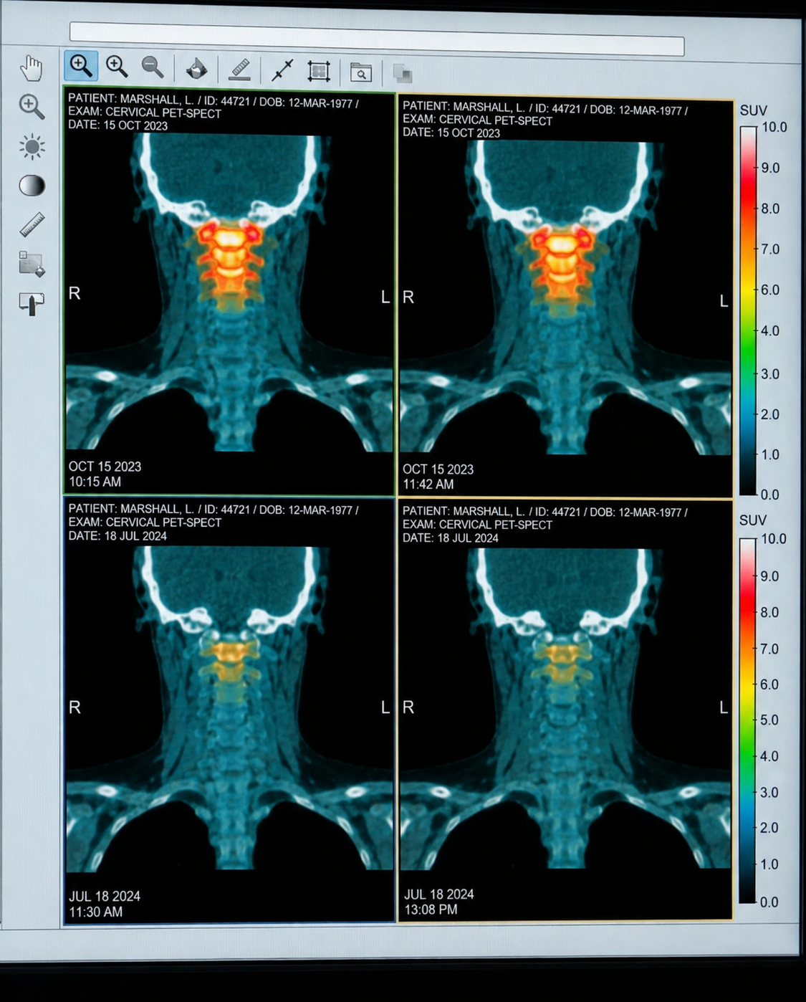The width and height of the screenshot is (806, 1002).
Task: Click the "JUL 18 2024" text above 11:30 AM
Action: pos(105,897)
